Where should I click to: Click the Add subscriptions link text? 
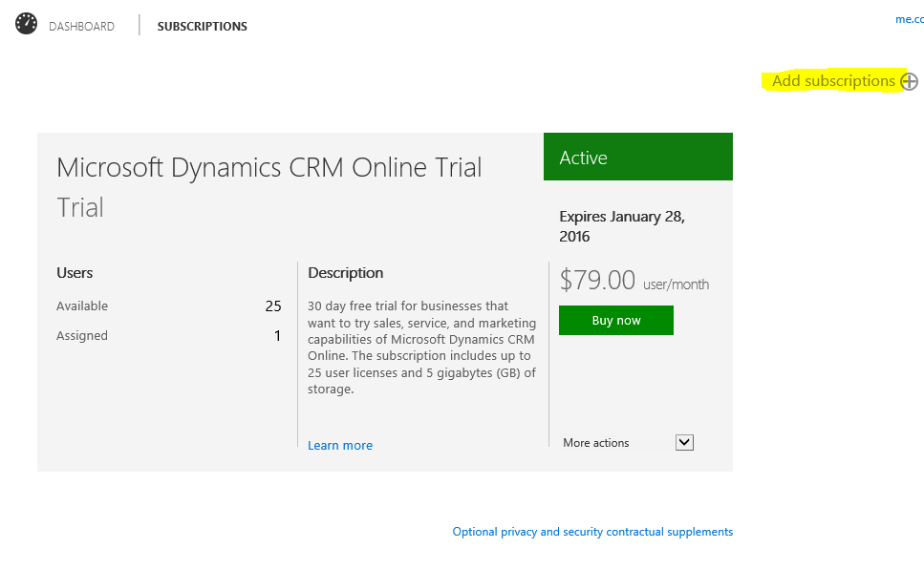click(x=833, y=81)
